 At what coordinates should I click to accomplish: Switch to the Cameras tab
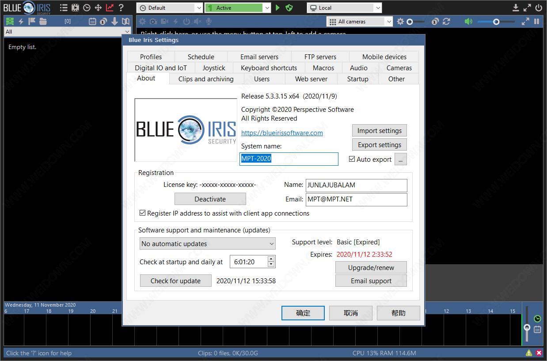point(399,68)
